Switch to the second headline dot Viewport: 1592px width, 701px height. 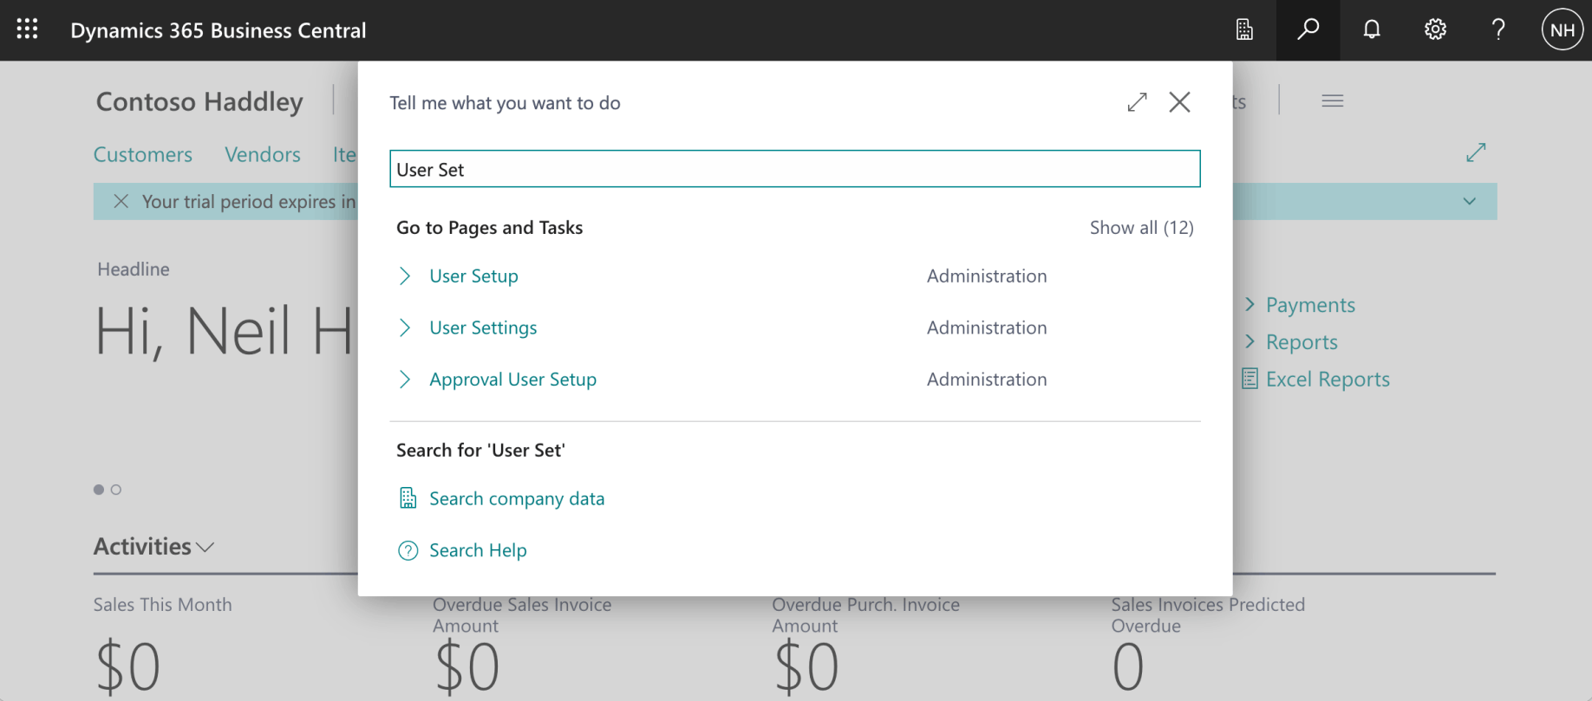pos(116,490)
